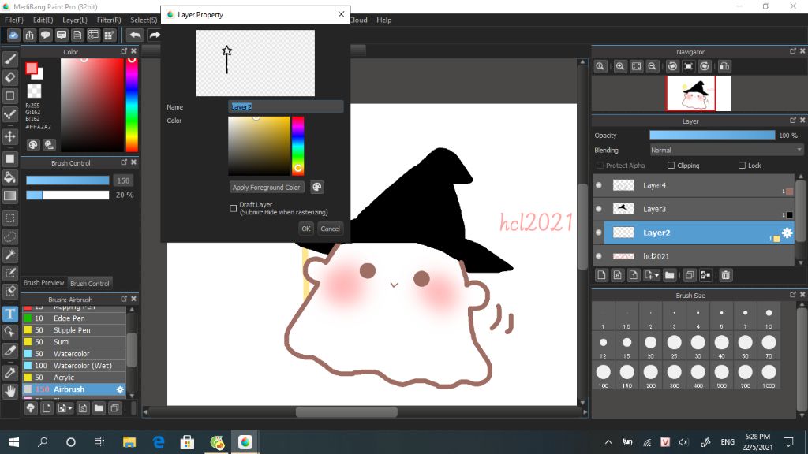Open File Explorer from taskbar
Screen dimensions: 808x454
click(129, 442)
